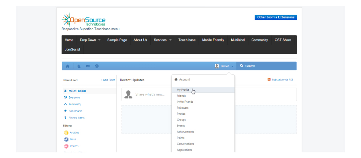This screenshot has width=361, height=158.
Task: Select the pink Photos filter icon
Action: [x=66, y=146]
